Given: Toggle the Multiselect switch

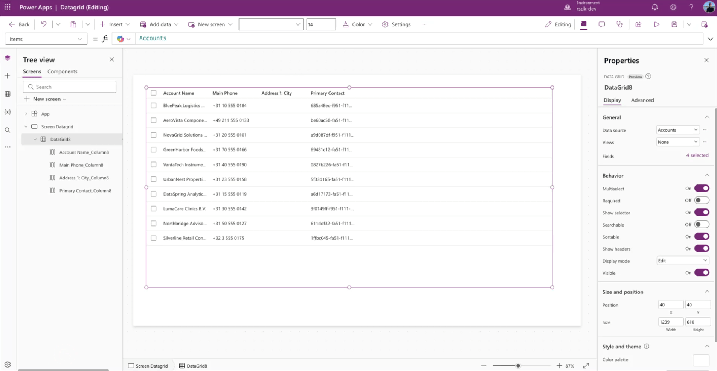Looking at the screenshot, I should (702, 189).
